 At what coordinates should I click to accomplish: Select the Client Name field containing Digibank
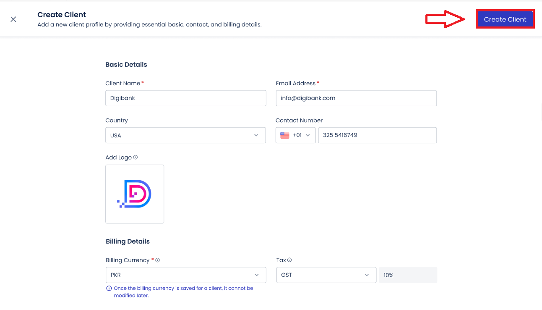(185, 98)
